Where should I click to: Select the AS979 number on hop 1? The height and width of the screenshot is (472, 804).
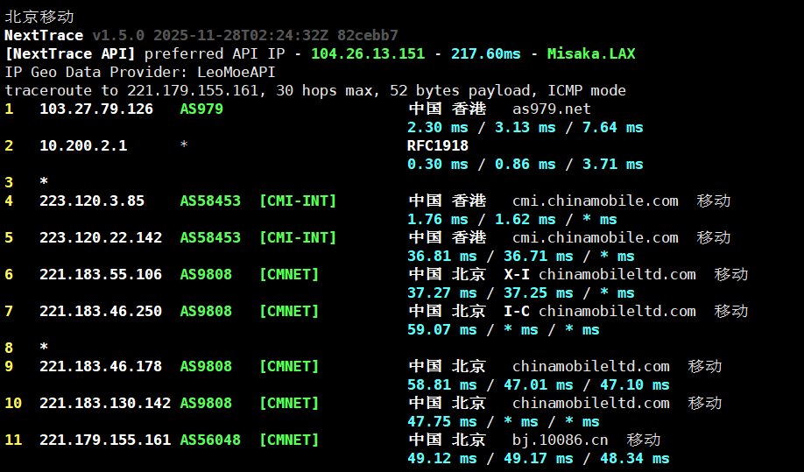(x=201, y=109)
